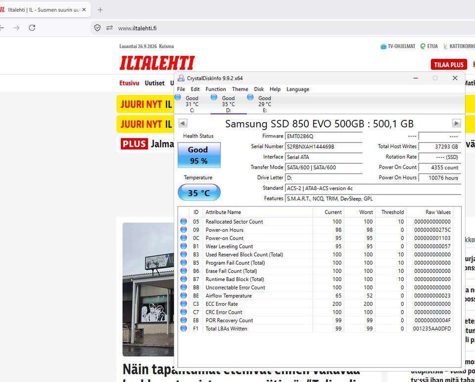This screenshot has width=475, height=382.
Task: Click the news article photo thumbnail
Action: (148, 289)
